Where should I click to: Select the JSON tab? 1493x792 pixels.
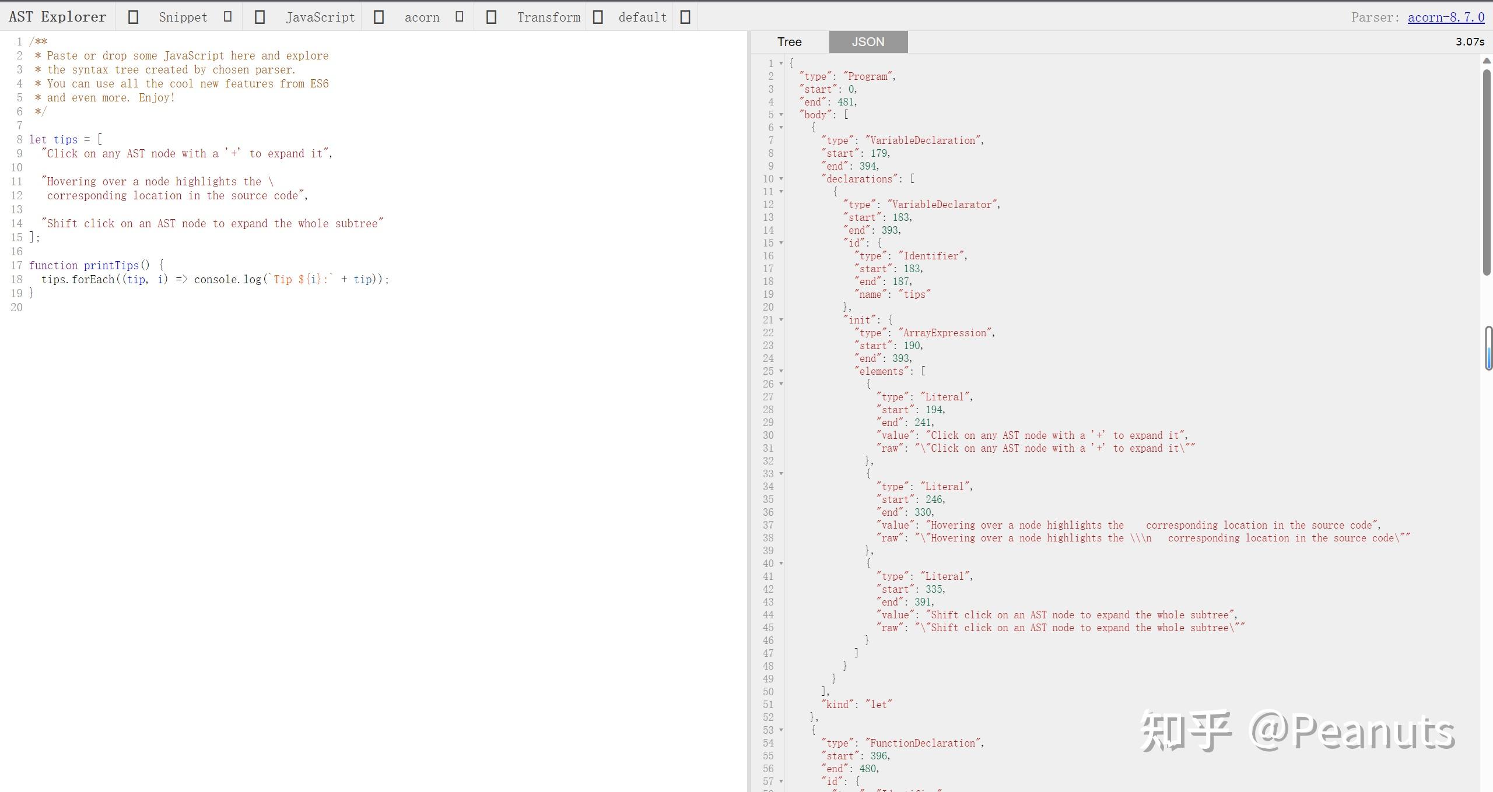click(x=868, y=42)
